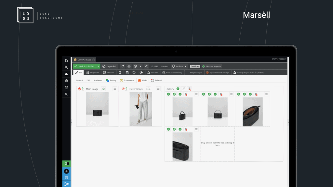Select the Attributes sub-tab
This screenshot has width=333, height=187.
pyautogui.click(x=98, y=81)
